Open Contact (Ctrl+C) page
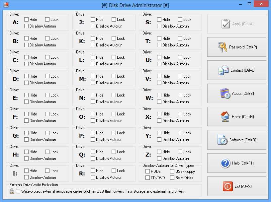Screen dimensions: 271x202 [236, 70]
